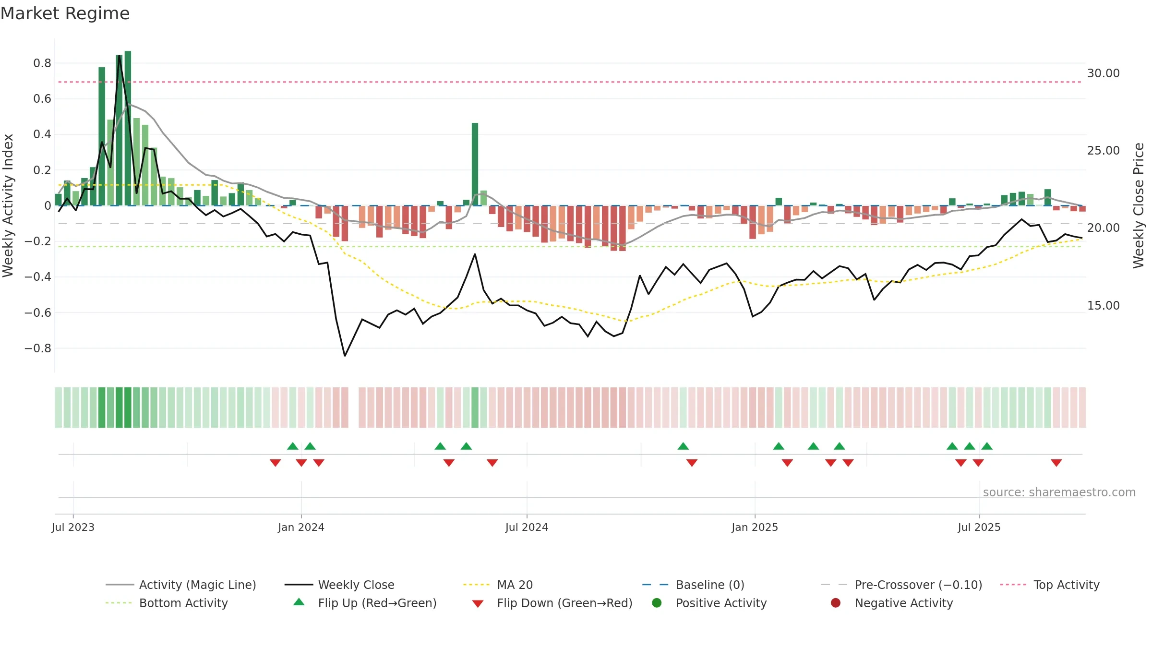Image resolution: width=1152 pixels, height=648 pixels.
Task: Click the 20.00 price axis label
Action: click(1104, 228)
